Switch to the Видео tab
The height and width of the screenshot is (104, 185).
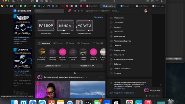pos(70,43)
